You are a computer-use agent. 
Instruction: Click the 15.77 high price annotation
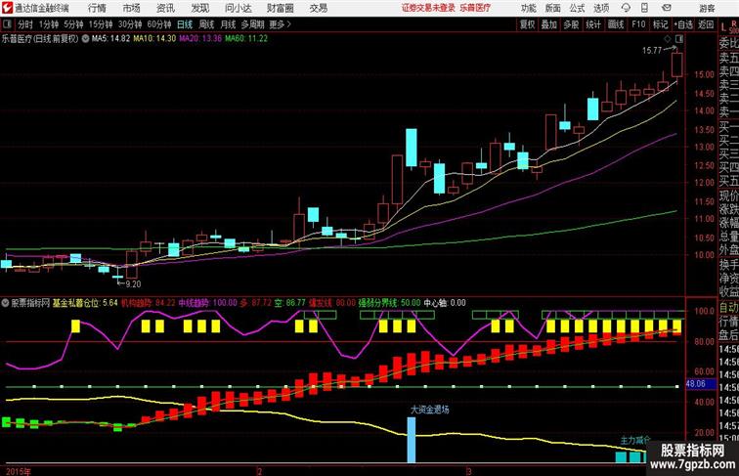(652, 51)
